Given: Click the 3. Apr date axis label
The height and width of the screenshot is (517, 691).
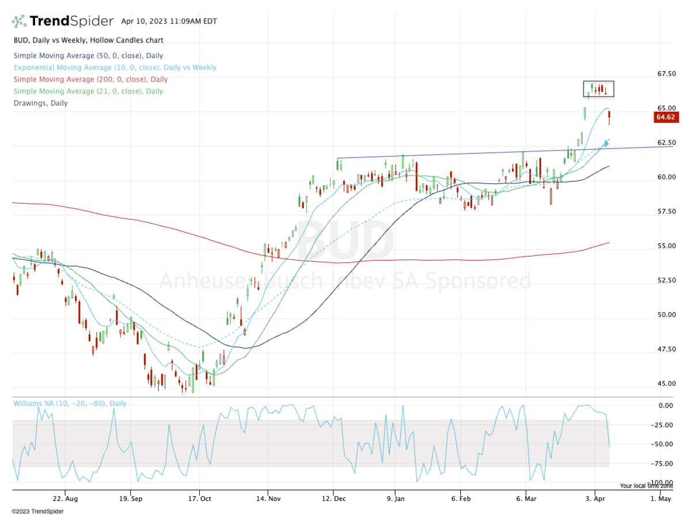Looking at the screenshot, I should [595, 499].
